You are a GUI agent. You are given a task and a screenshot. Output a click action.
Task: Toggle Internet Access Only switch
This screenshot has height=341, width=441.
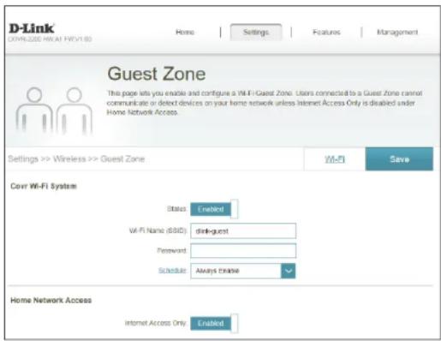pos(214,323)
